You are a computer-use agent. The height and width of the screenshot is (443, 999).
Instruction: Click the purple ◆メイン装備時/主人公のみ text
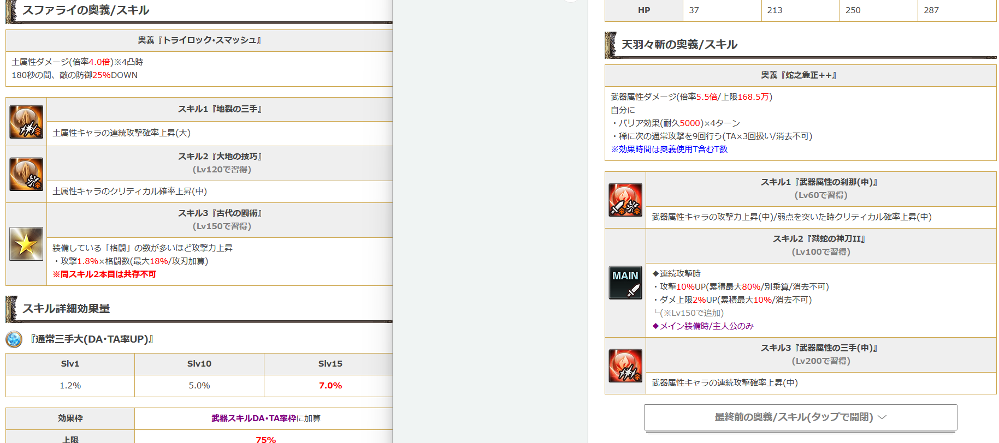tap(703, 326)
